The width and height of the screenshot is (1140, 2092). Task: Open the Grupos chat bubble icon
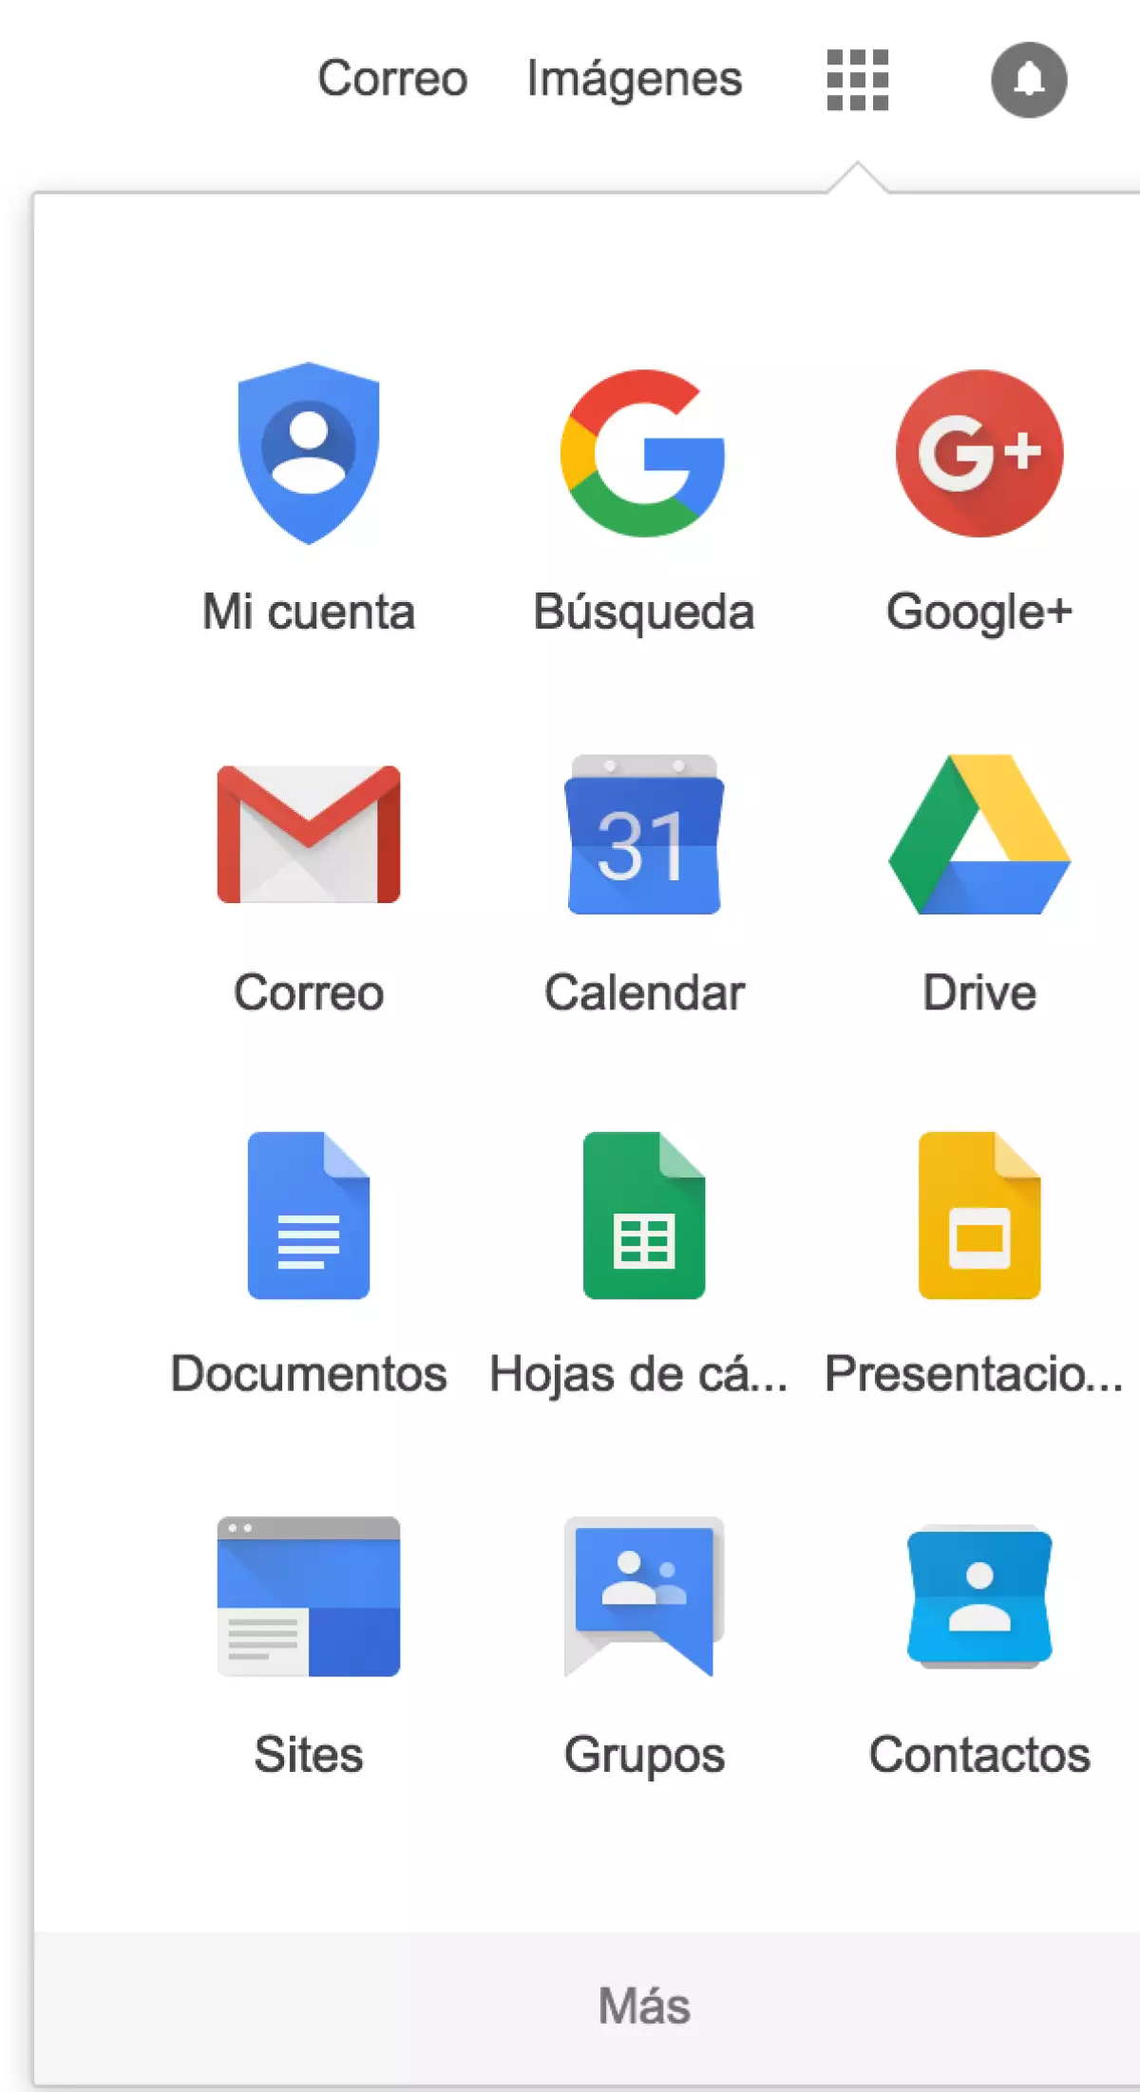[x=643, y=1596]
